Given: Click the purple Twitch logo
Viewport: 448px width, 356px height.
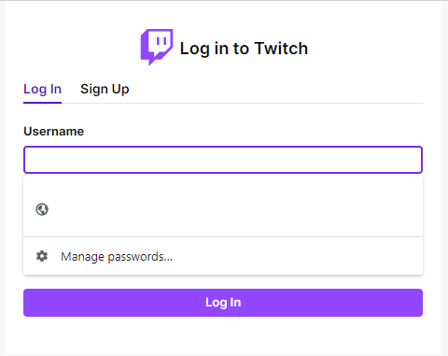Looking at the screenshot, I should pyautogui.click(x=157, y=48).
